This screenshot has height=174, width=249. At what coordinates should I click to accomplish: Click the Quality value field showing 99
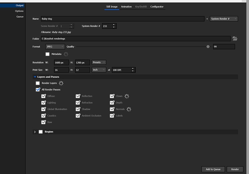[x=224, y=46]
